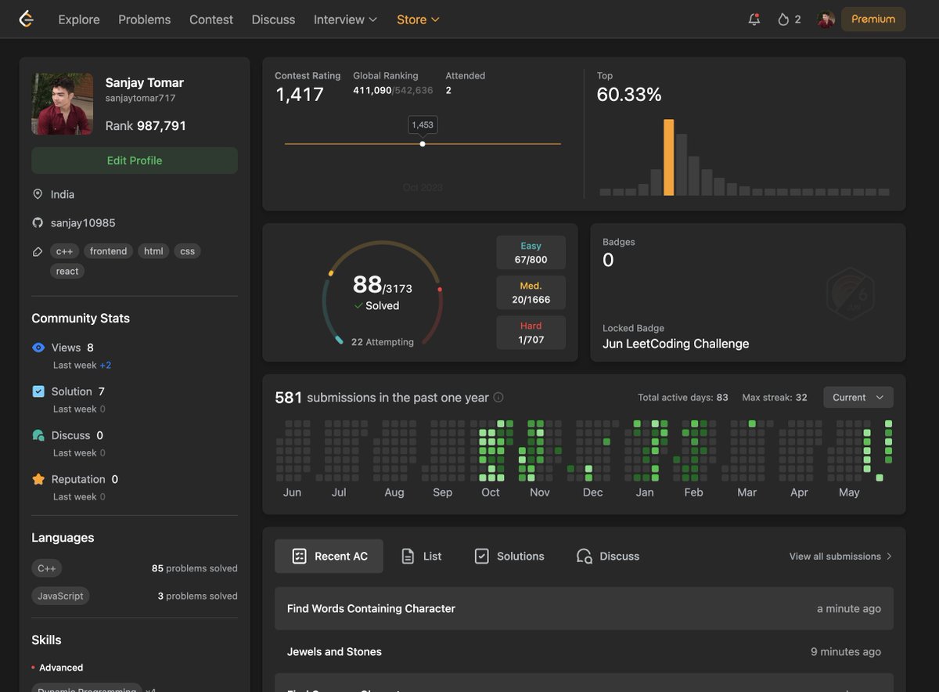Open the Find Words Containing Character submission
The height and width of the screenshot is (692, 939).
pyautogui.click(x=584, y=609)
